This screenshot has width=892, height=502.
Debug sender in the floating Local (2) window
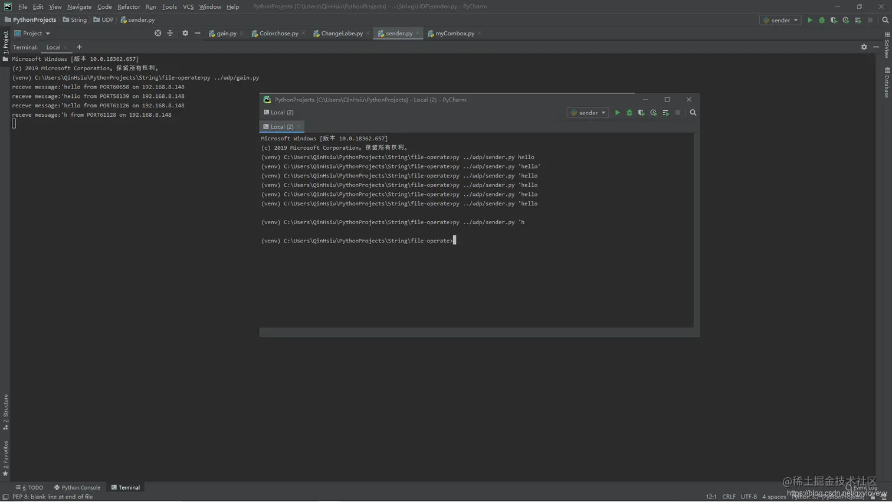coord(629,113)
